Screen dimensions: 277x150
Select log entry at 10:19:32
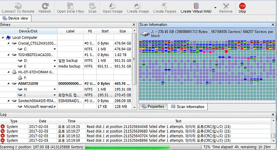135,136
